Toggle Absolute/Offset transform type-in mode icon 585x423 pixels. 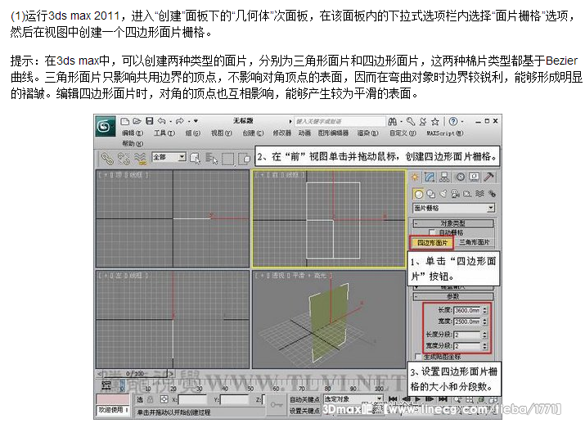(164, 400)
